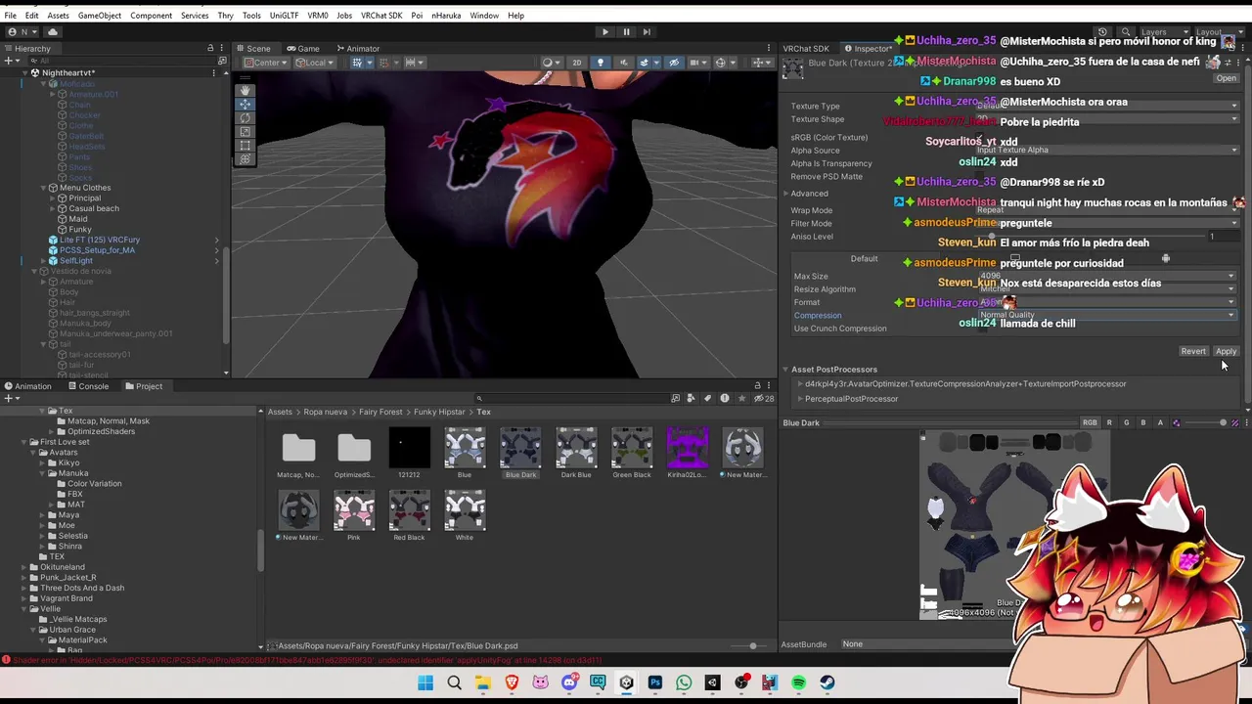Image resolution: width=1252 pixels, height=704 pixels.
Task: Open the Window menu
Action: click(x=484, y=16)
